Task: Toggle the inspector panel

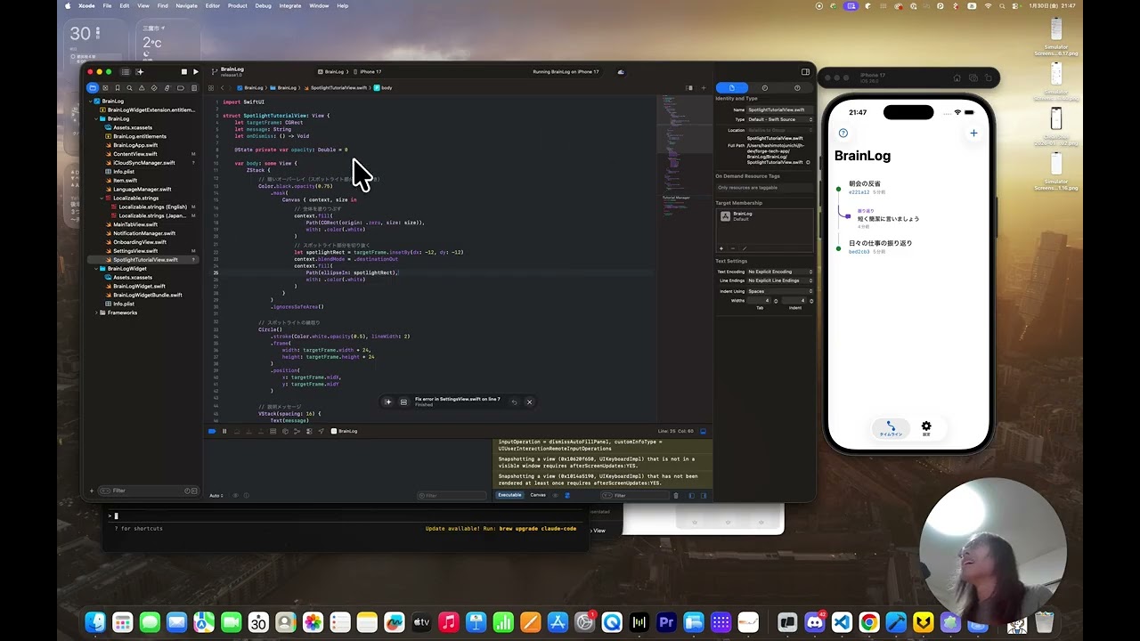Action: point(805,72)
